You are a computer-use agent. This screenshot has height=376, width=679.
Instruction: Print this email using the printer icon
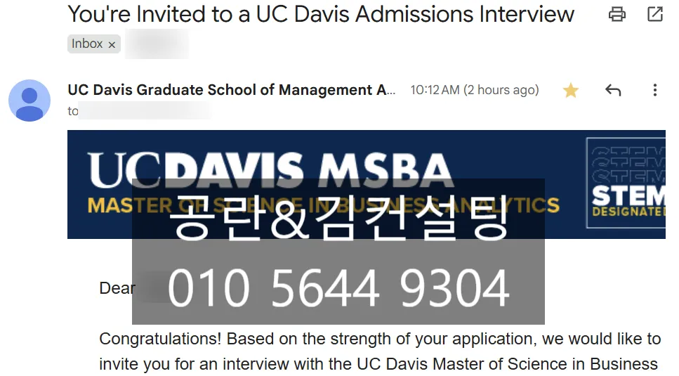pyautogui.click(x=617, y=14)
